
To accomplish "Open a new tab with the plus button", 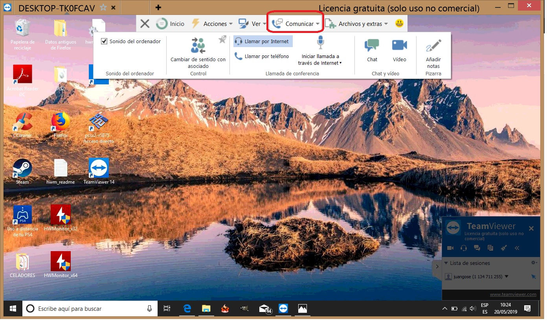I will tap(158, 7).
